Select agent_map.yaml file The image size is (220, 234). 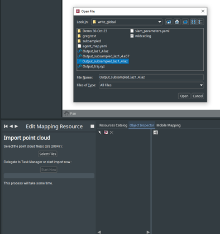point(93,46)
